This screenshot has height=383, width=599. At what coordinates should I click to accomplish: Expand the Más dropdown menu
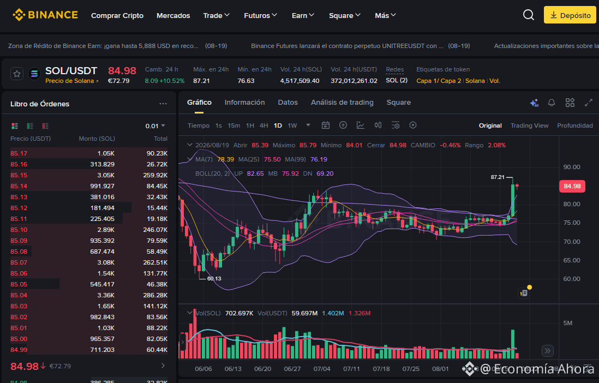385,15
